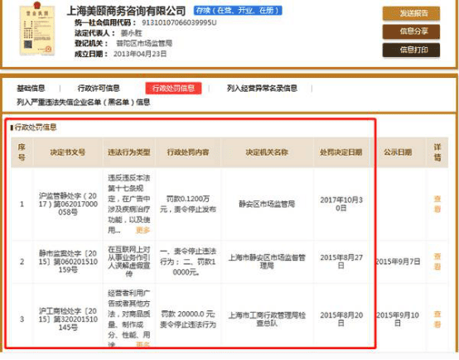
Task: Click the 处罚决定日期 column header
Action: (x=341, y=152)
